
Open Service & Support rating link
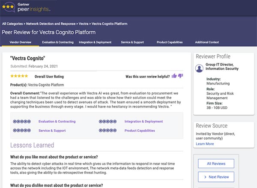(x=52, y=131)
